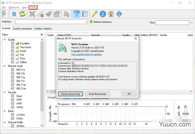
Task: Switch to the Scanner tab
Action: coord(6,28)
